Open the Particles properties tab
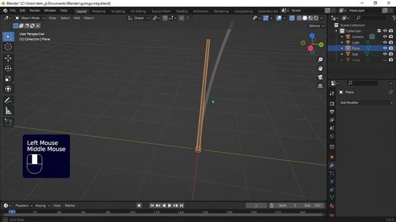This screenshot has width=396, height=222. (x=332, y=174)
